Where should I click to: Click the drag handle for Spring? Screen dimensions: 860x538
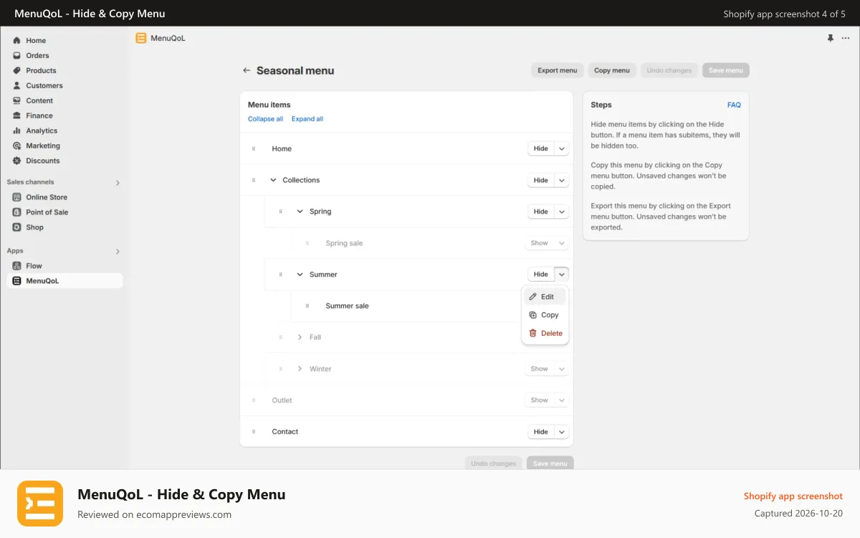280,212
